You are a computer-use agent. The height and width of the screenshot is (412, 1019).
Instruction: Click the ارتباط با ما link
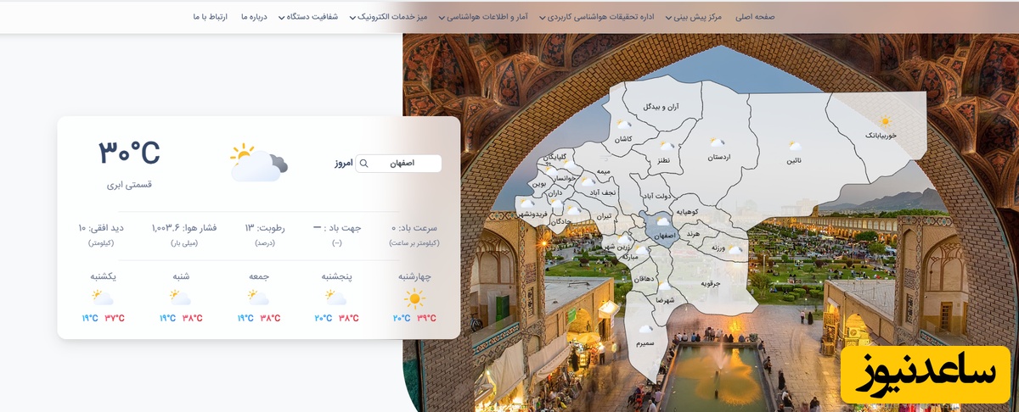click(211, 17)
